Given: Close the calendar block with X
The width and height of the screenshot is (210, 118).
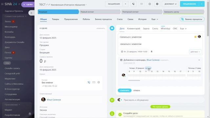Looking at the screenshot, I should click(199, 60).
